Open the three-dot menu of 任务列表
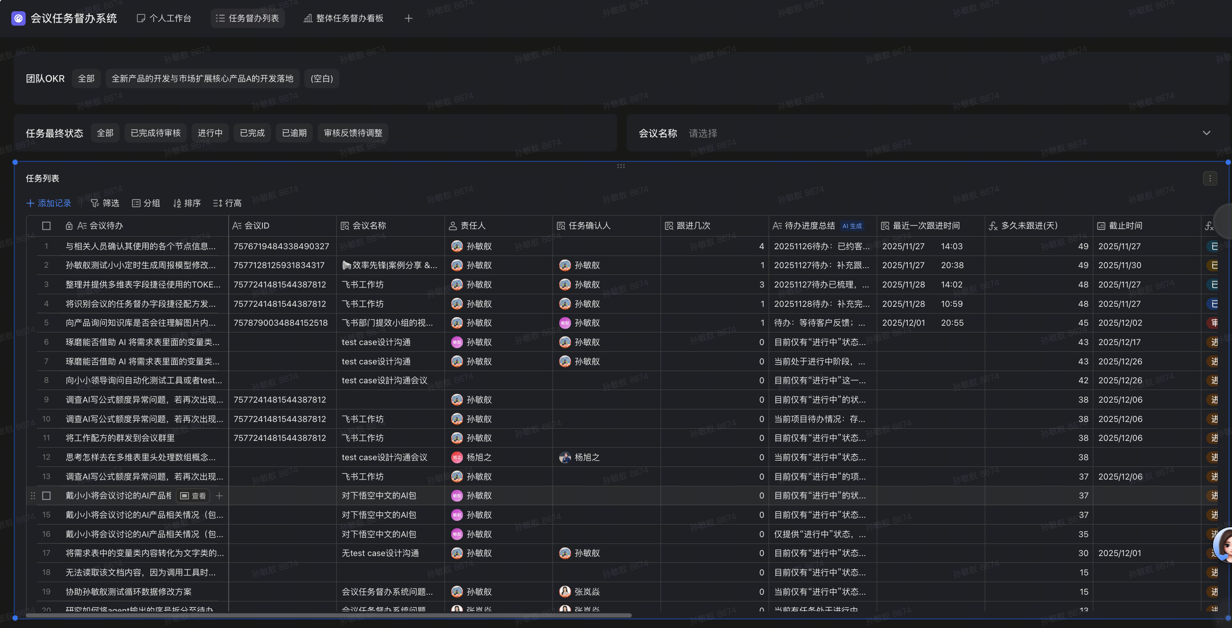 [x=1209, y=178]
